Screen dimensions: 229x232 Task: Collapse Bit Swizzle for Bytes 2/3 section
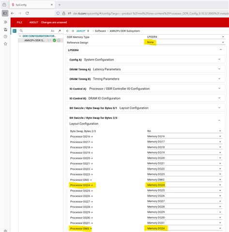point(219,120)
